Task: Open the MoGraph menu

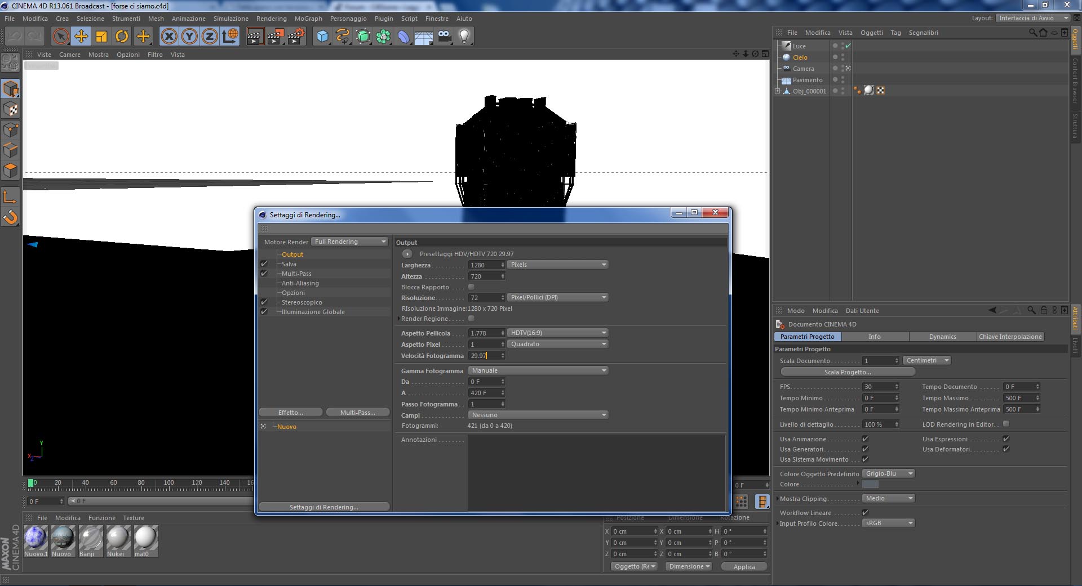Action: [308, 19]
